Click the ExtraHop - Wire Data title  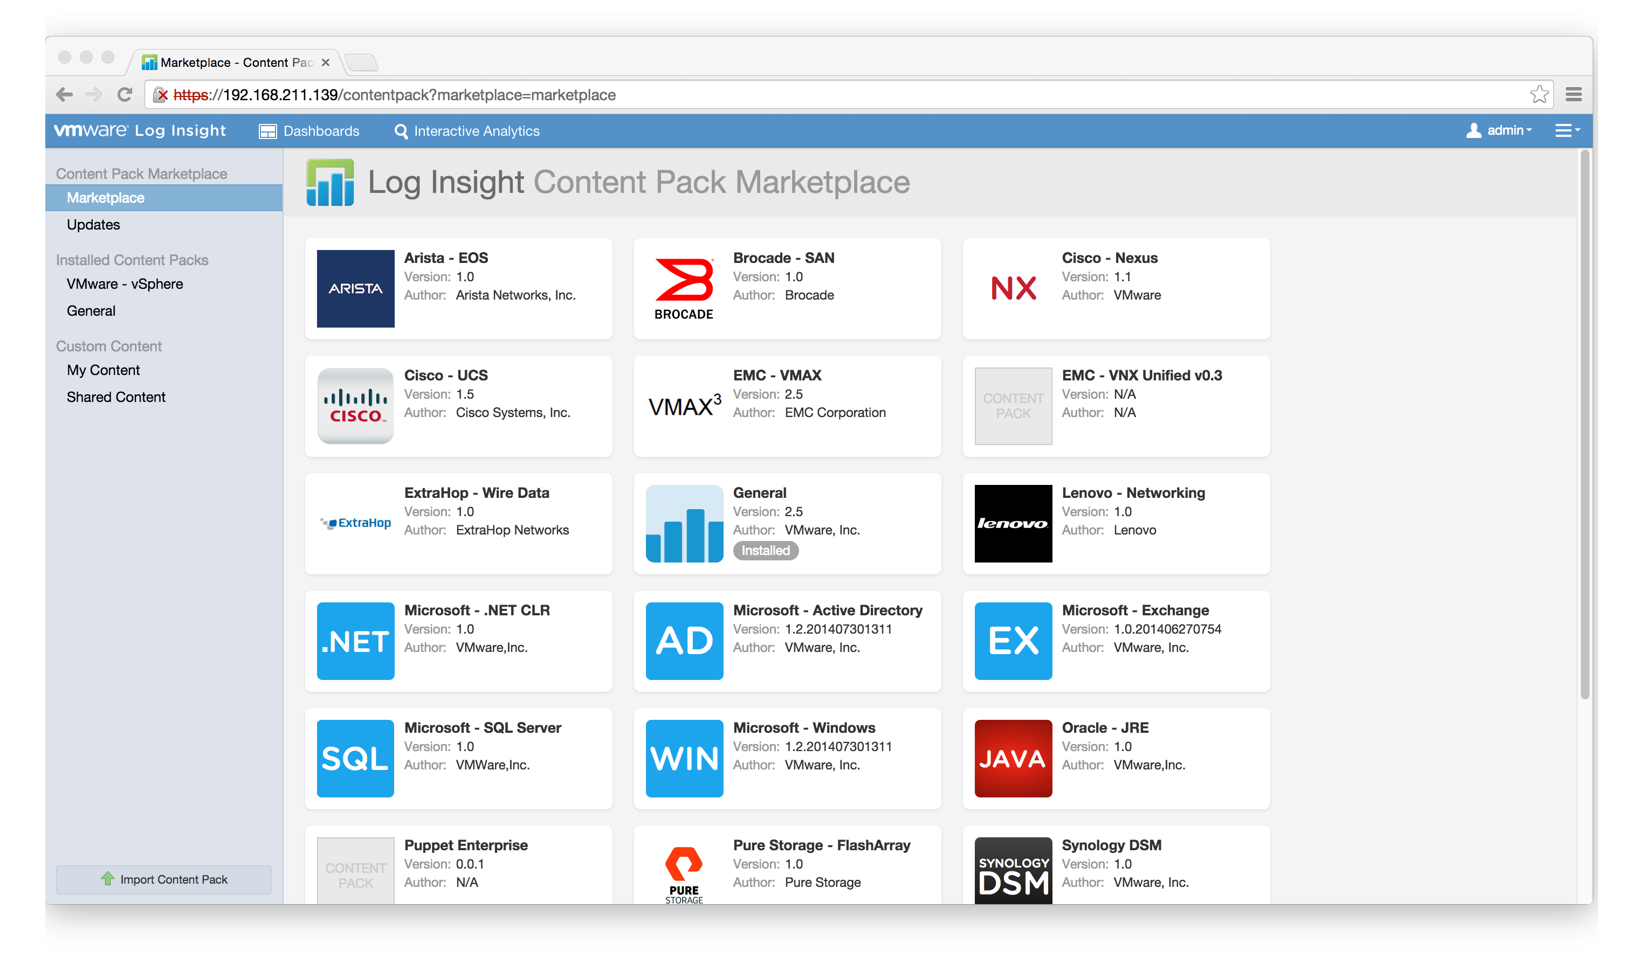(477, 493)
